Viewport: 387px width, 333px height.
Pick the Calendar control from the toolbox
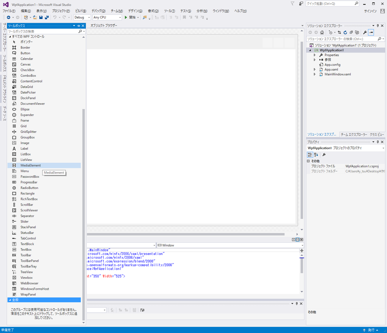tap(44, 59)
